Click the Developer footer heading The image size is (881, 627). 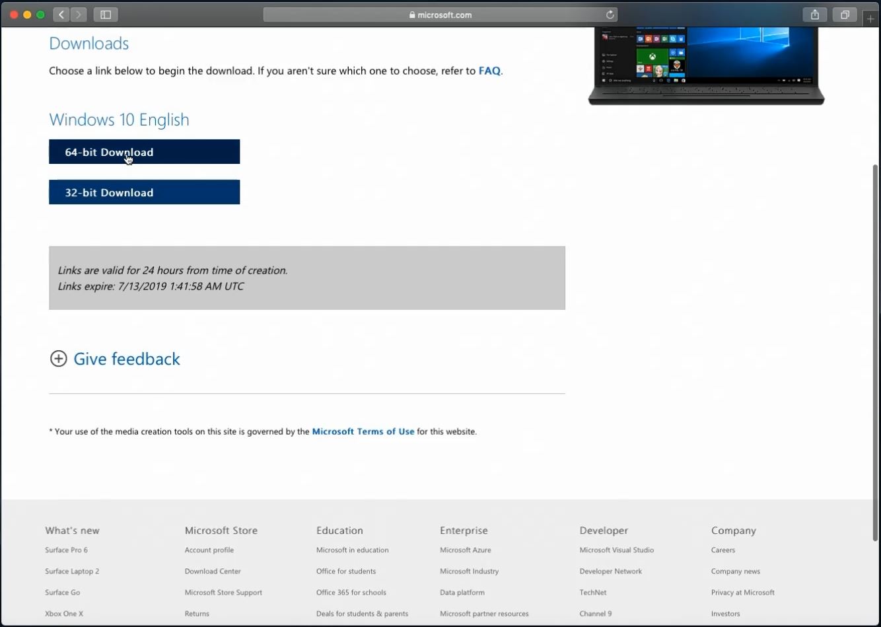[x=604, y=531]
